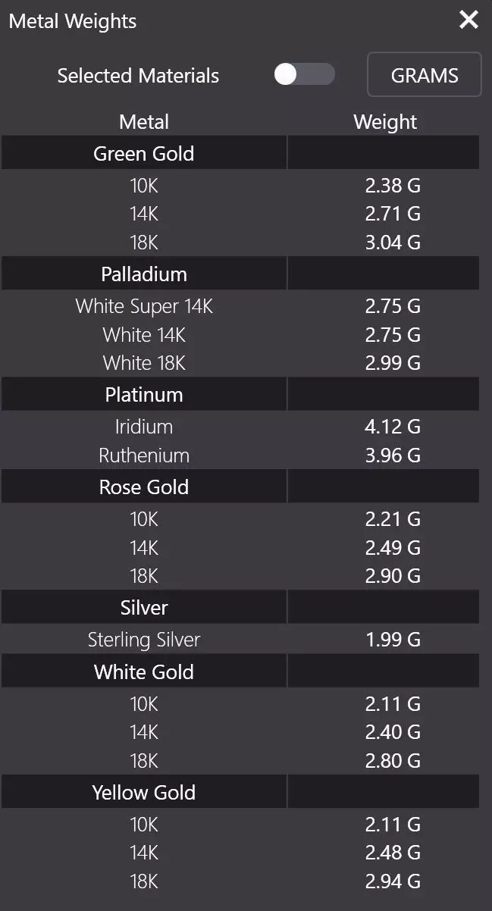Click the Weight column header
Screen dimensions: 492x911
[385, 122]
